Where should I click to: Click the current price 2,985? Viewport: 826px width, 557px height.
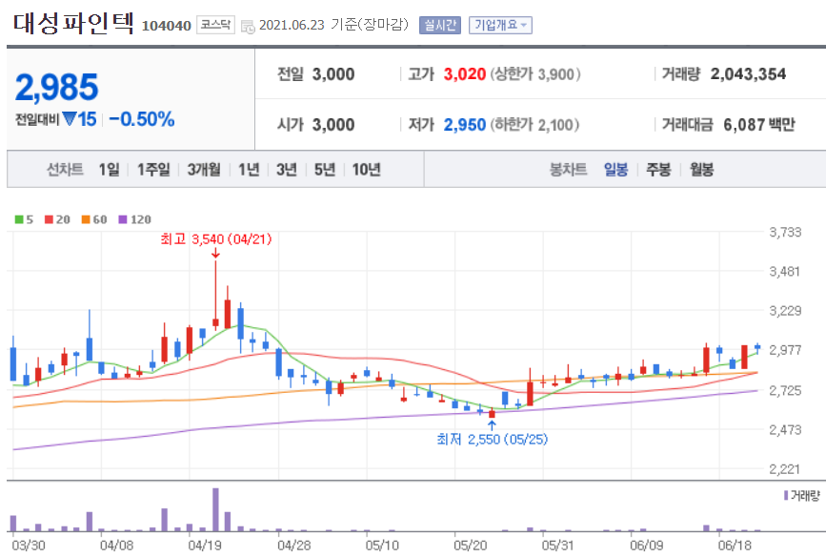pyautogui.click(x=56, y=87)
